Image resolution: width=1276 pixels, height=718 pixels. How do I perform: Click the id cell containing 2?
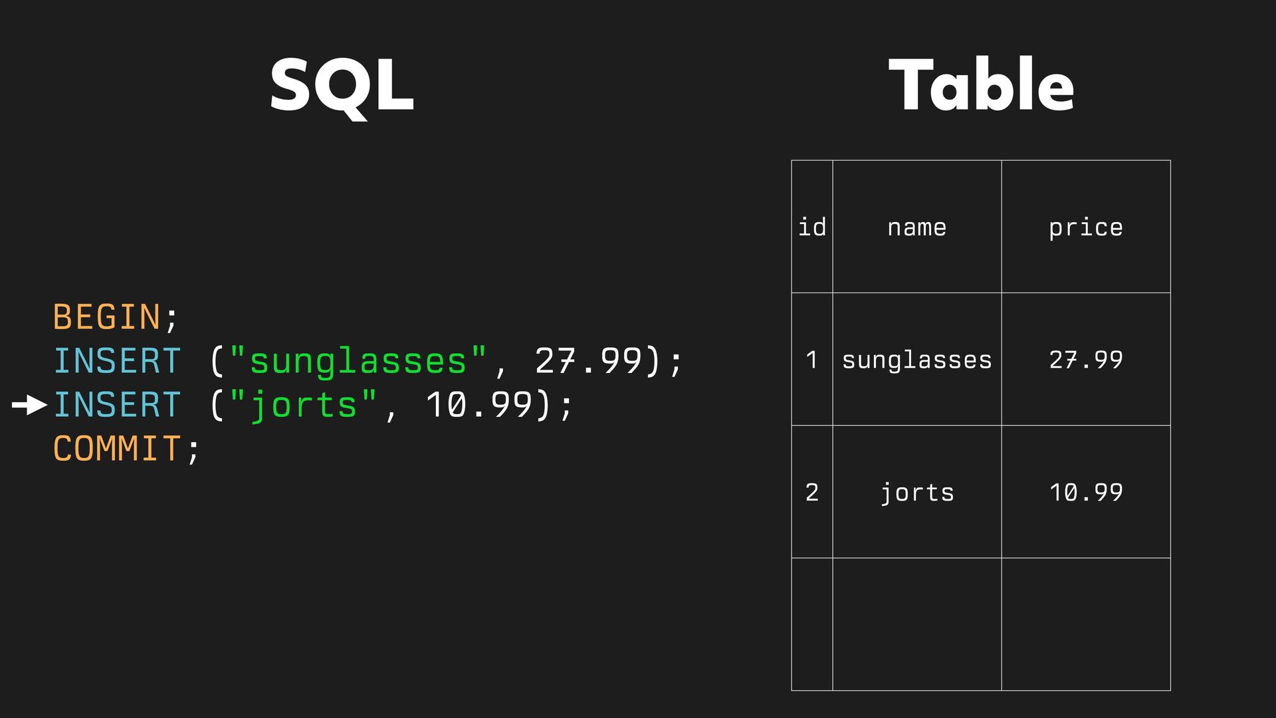(x=811, y=493)
